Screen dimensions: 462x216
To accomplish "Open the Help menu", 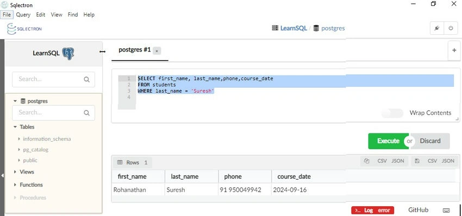I will click(x=89, y=15).
